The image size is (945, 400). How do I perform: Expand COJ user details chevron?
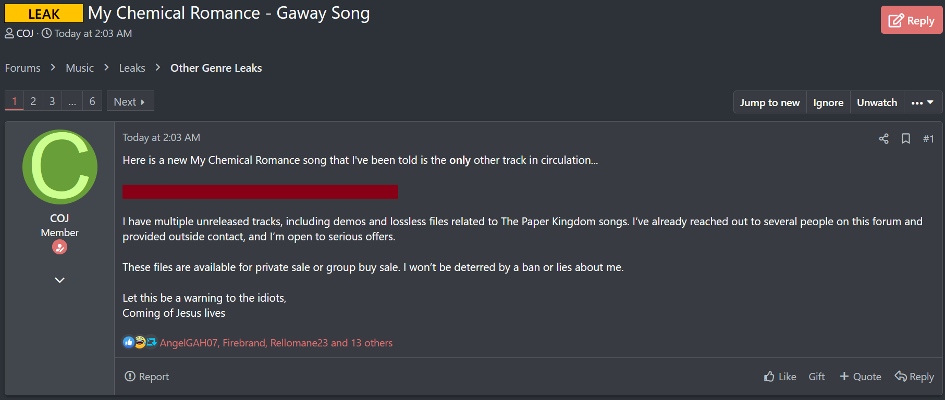59,280
